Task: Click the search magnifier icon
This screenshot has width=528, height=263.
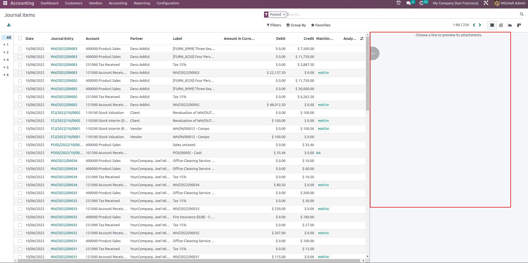Action: (521, 14)
